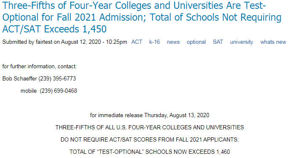Select the optional tag link

click(x=196, y=42)
